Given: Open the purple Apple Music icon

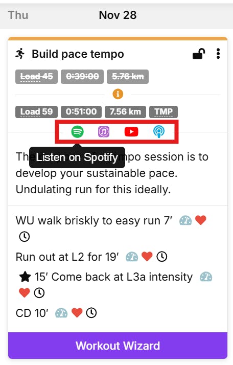Looking at the screenshot, I should [x=104, y=132].
